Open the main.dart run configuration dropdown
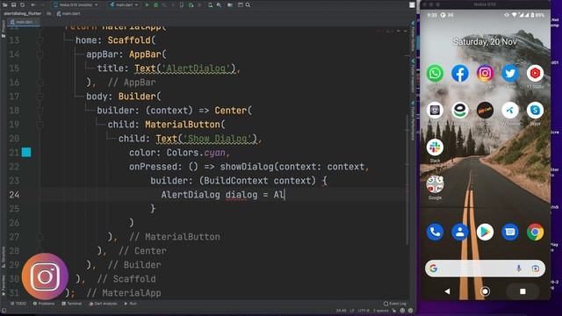562x316 pixels. 124,5
